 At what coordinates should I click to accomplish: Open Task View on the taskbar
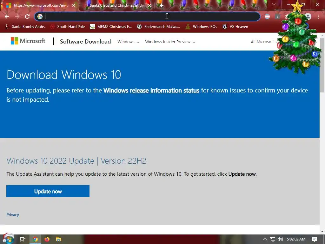coord(23,239)
